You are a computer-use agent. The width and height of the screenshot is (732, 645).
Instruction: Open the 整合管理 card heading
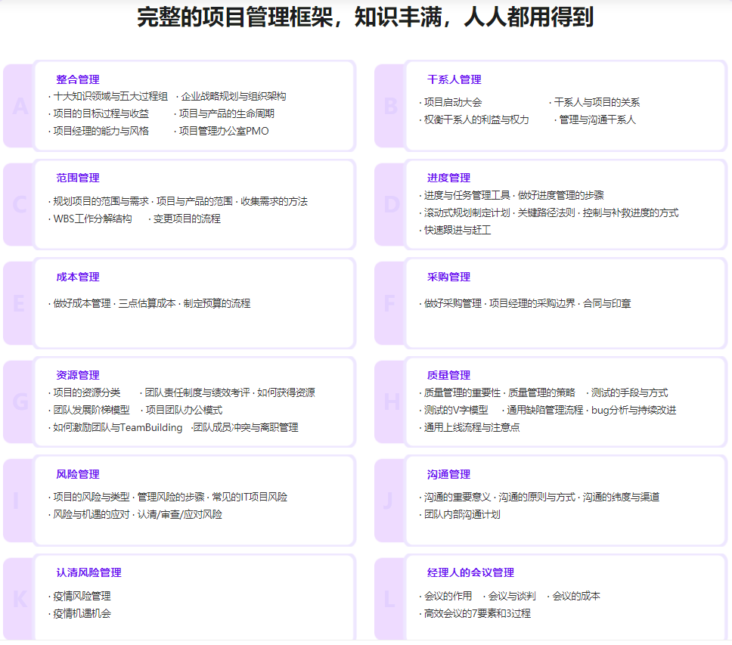[x=78, y=79]
